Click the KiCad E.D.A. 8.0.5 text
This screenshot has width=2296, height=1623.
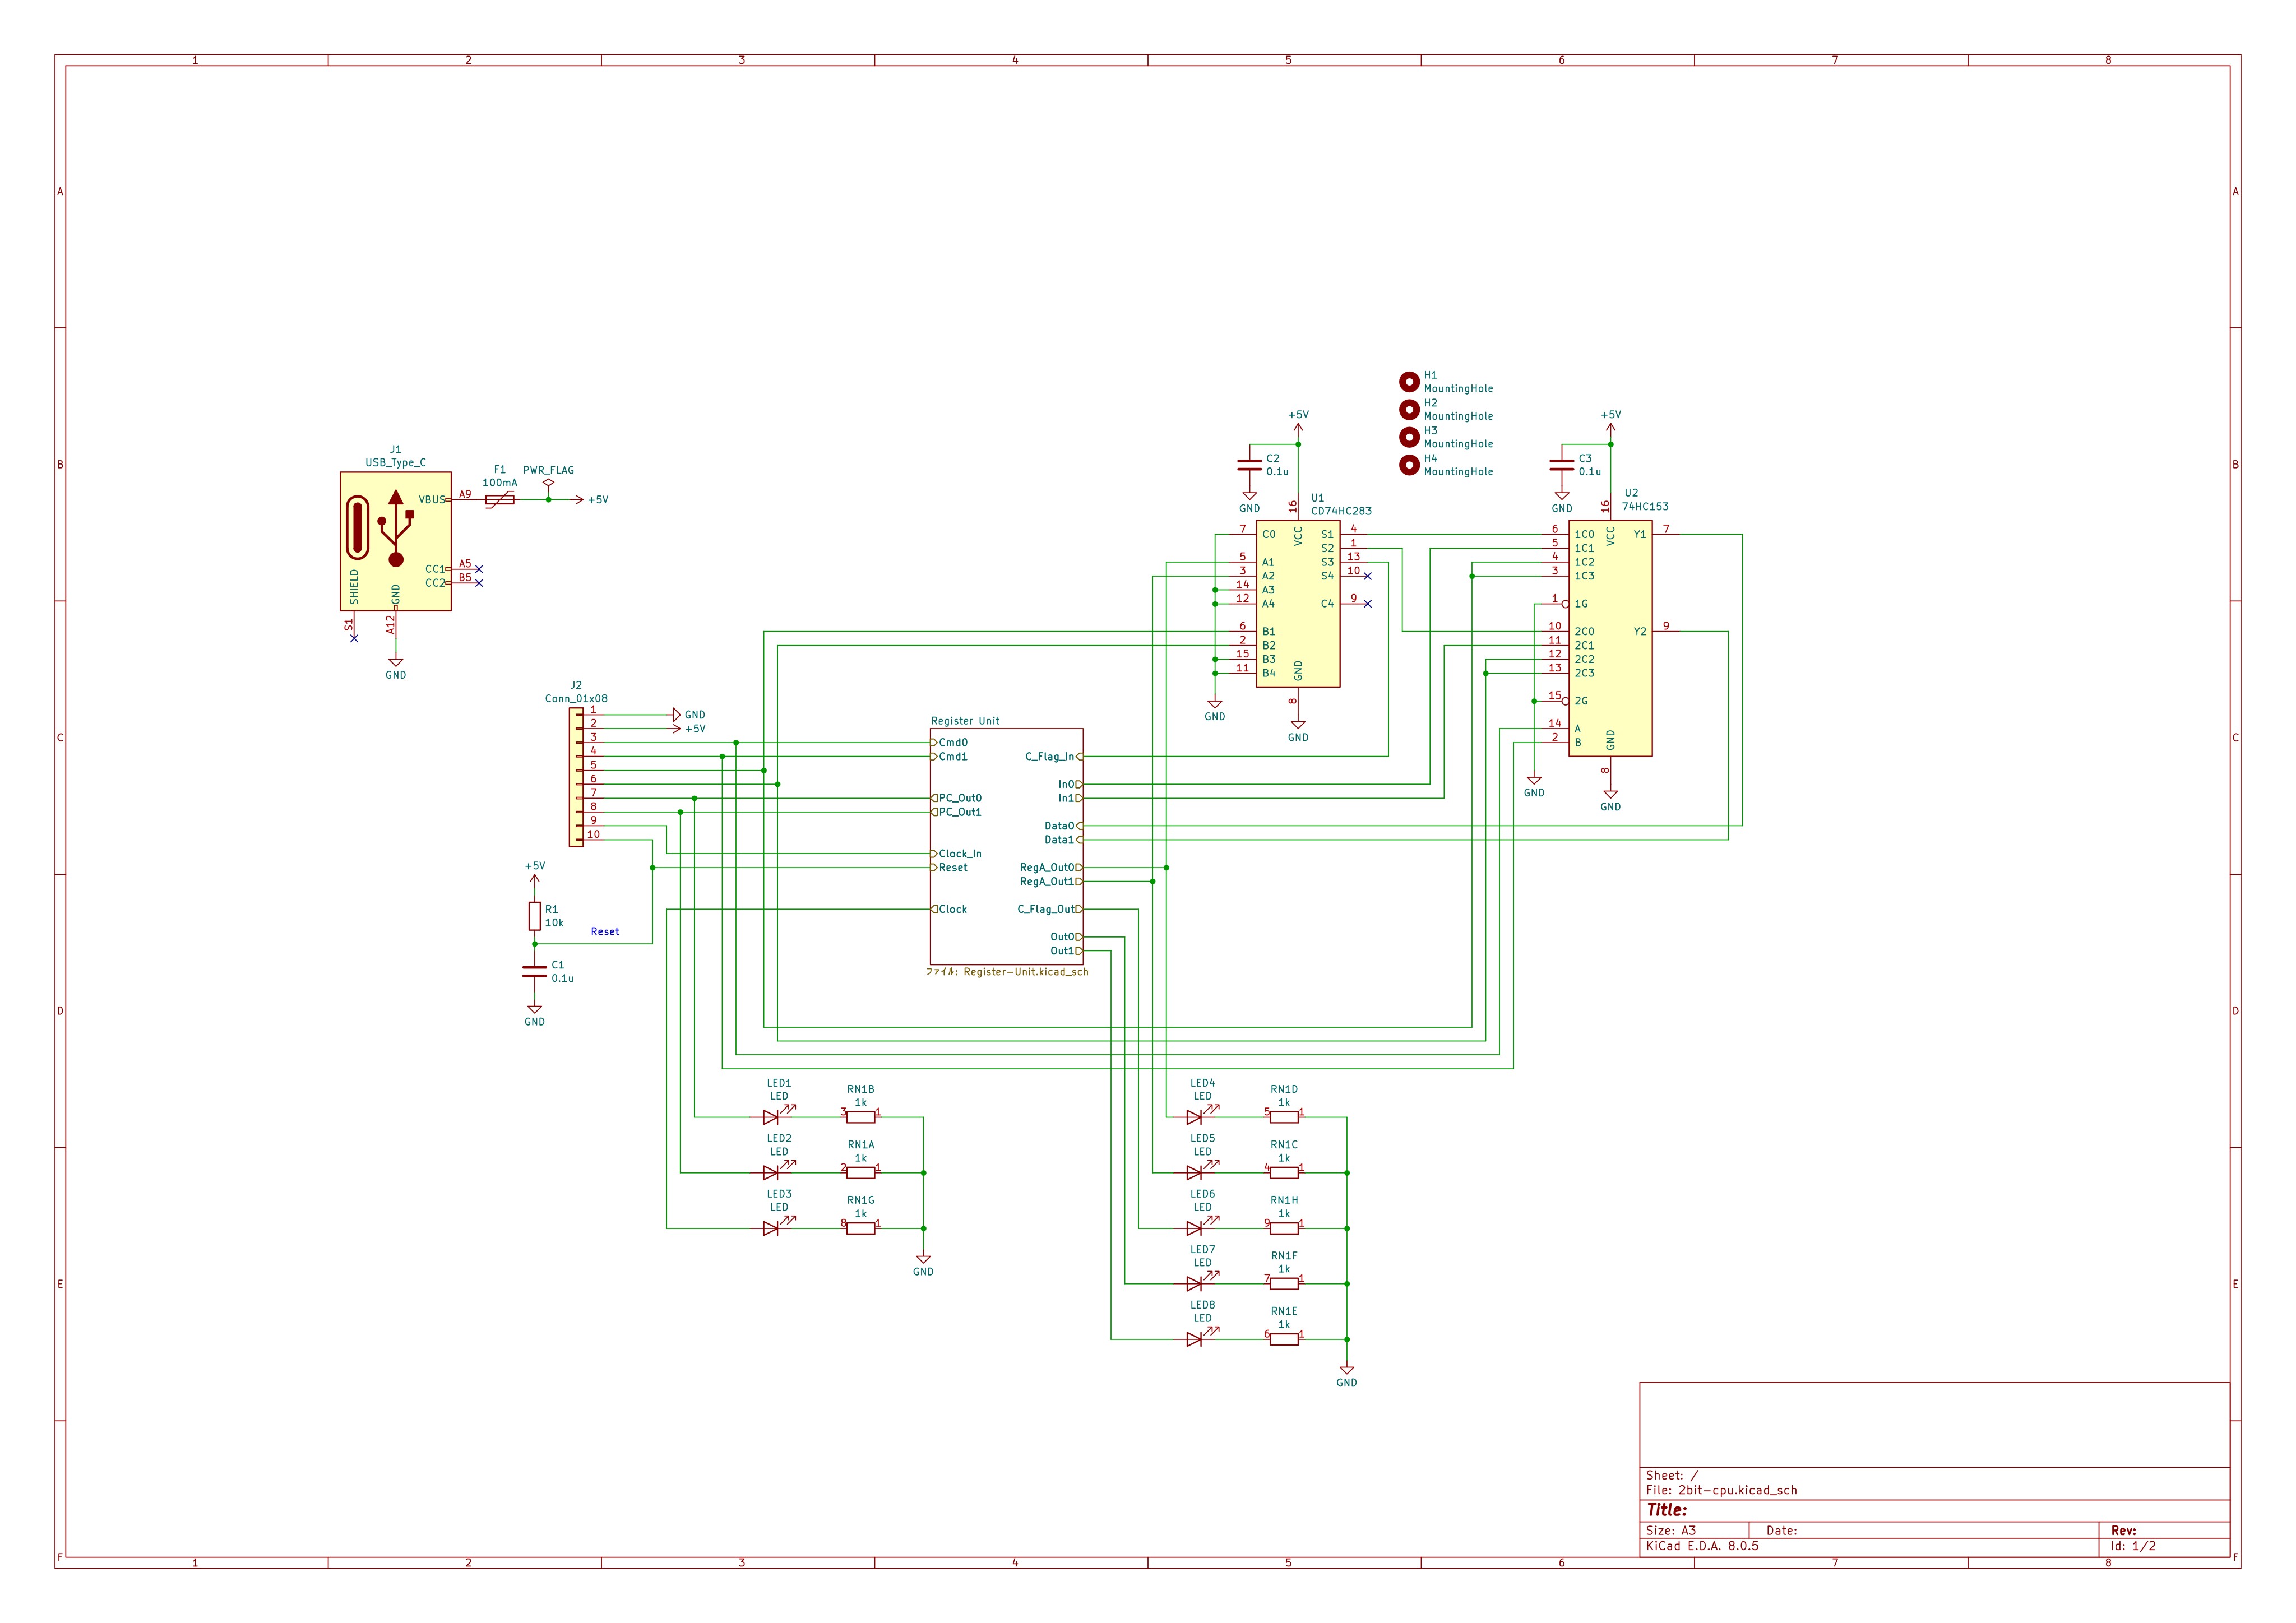pyautogui.click(x=1702, y=1546)
